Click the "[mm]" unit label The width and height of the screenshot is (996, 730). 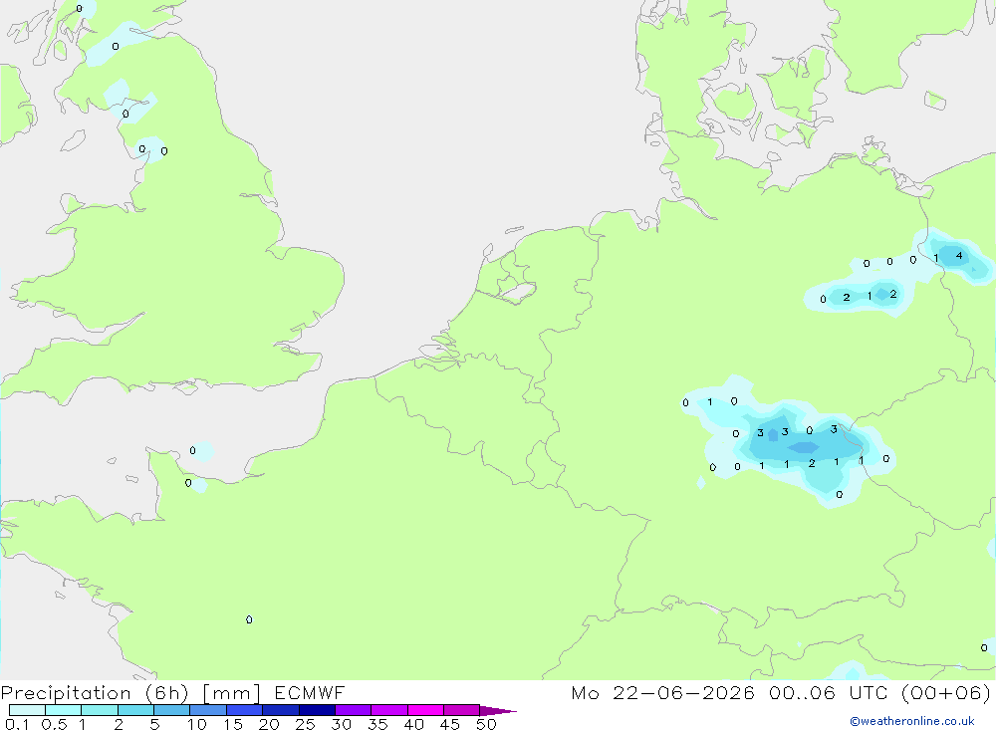pos(232,693)
